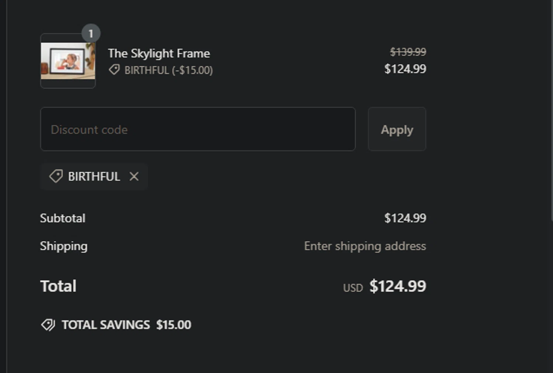
Task: Click the BIRTHFUL chip label
Action: tap(94, 177)
